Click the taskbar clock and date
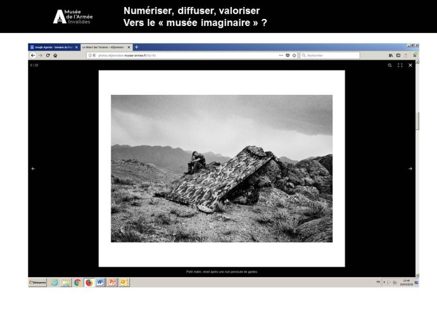This screenshot has width=437, height=327. click(407, 283)
